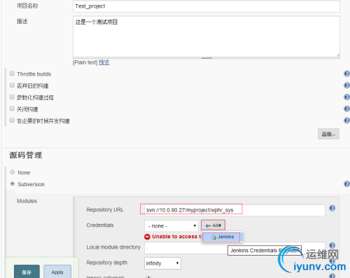Open help icon for 在必要的时候并发构建
Image resolution: width=350 pixels, height=278 pixels.
(346, 120)
